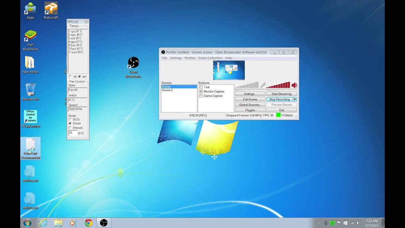Open the Help menu in OBS
The image size is (405, 228).
click(228, 58)
